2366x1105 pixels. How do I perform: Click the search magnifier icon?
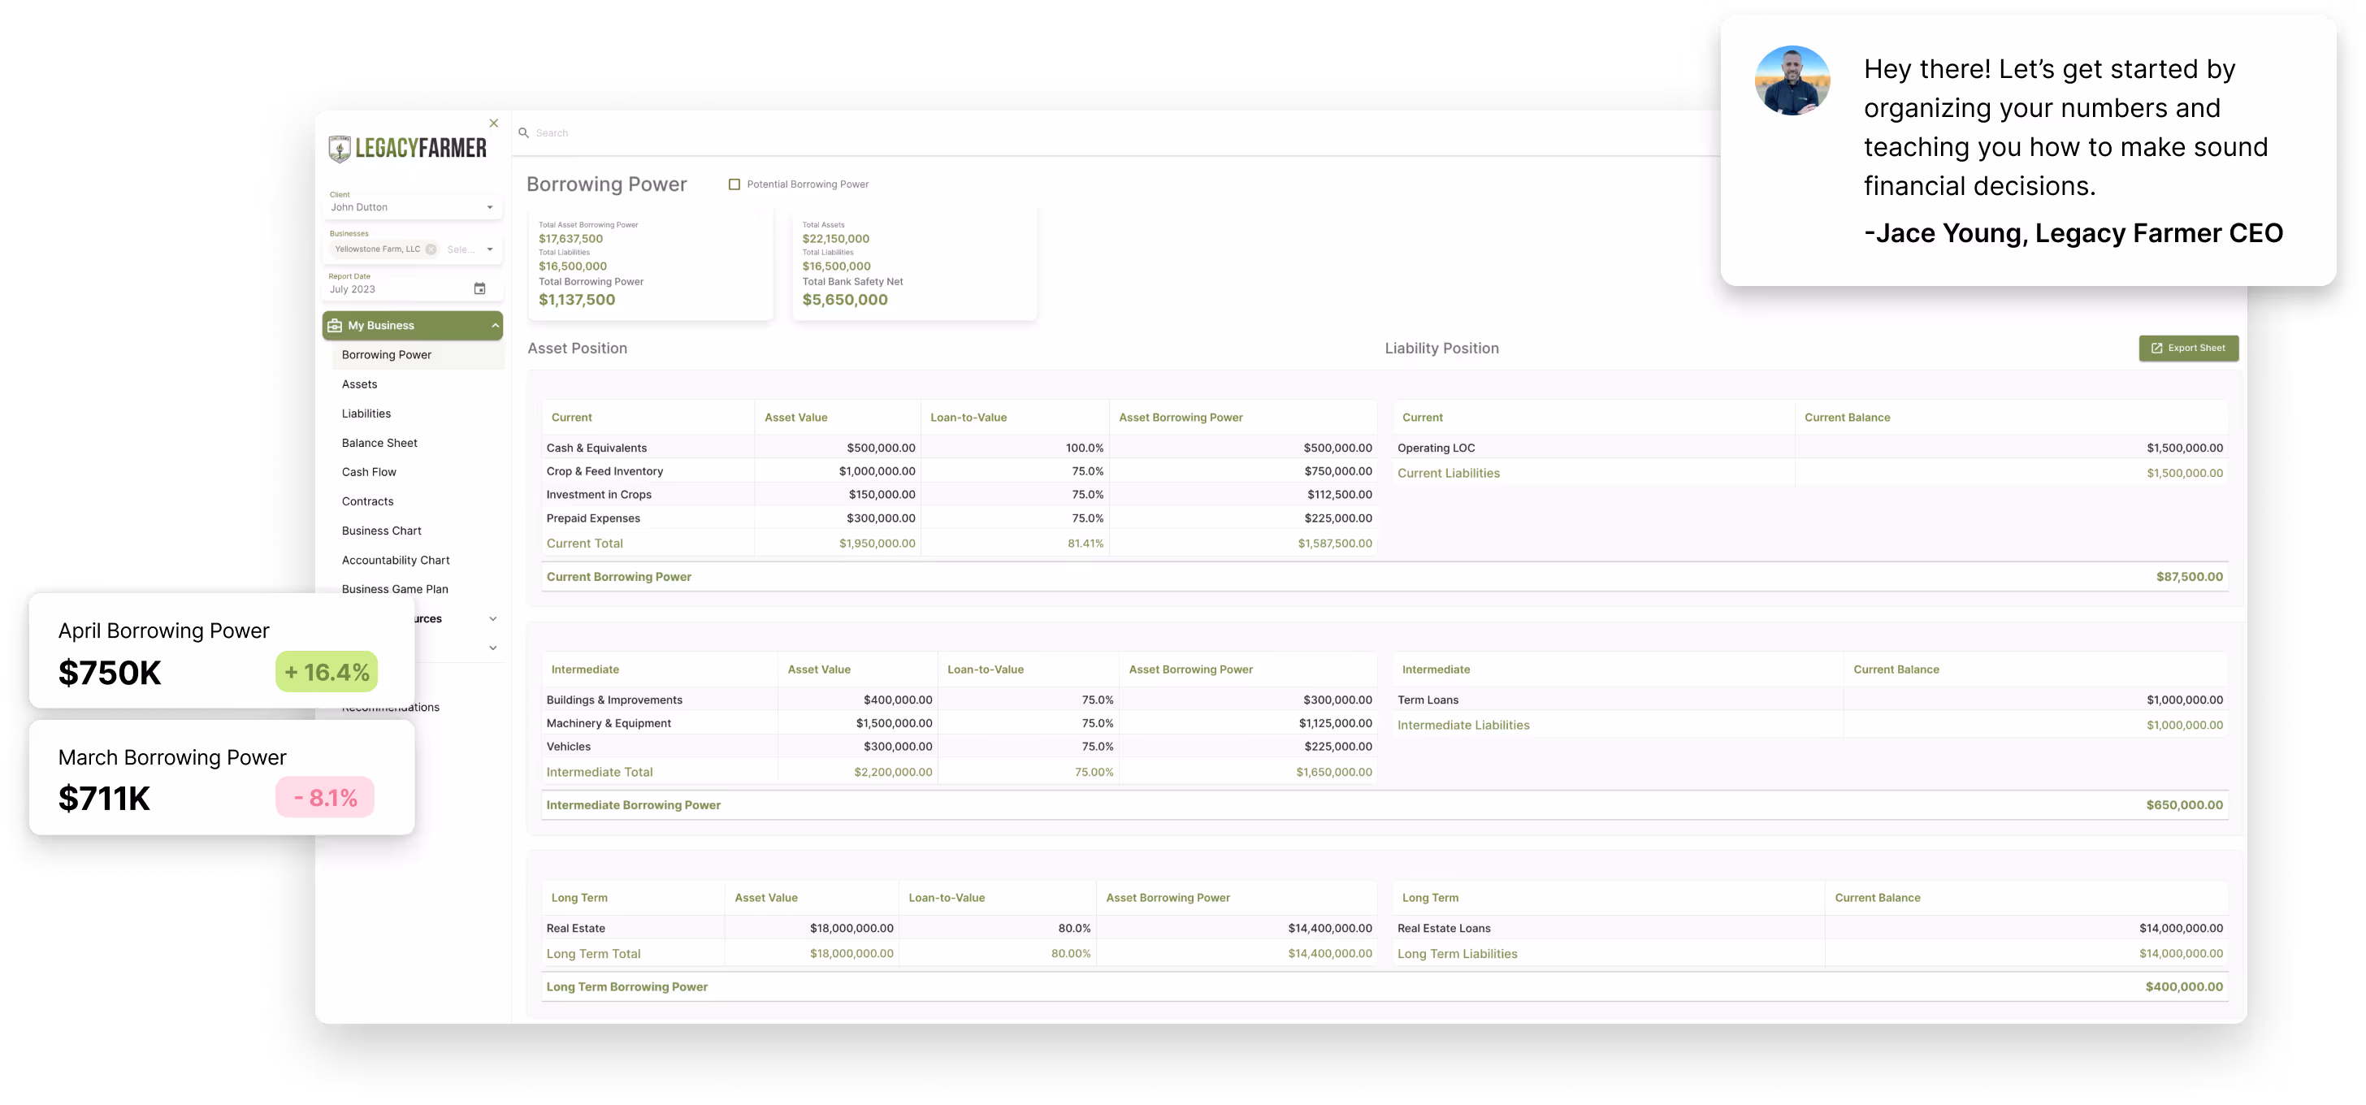point(523,133)
